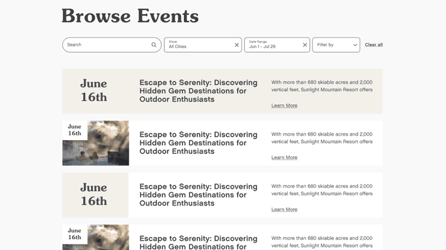Click the hot spring thumbnail in the fourth card
Image resolution: width=446 pixels, height=250 pixels.
click(95, 238)
